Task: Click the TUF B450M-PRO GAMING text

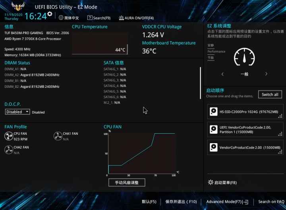Action: tap(24, 33)
